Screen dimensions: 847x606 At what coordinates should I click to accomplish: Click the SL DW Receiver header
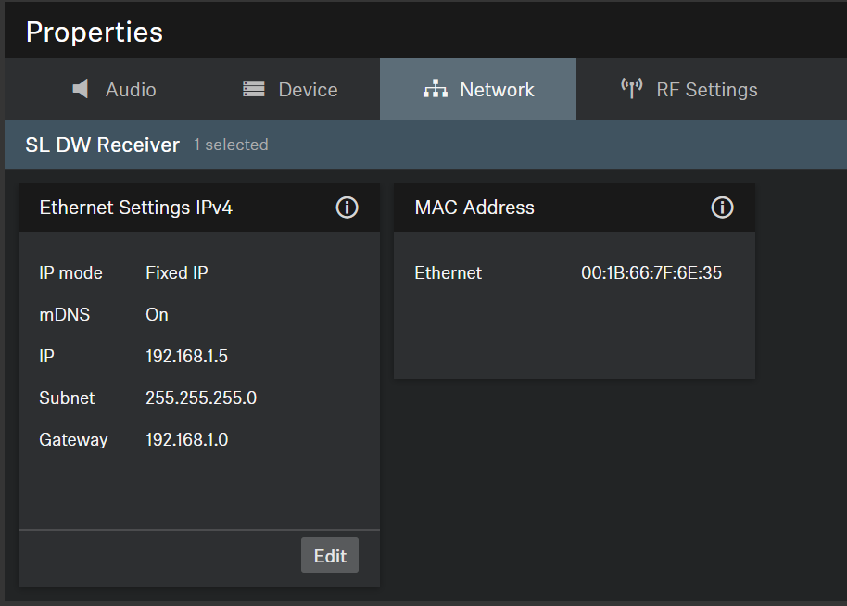tap(102, 145)
